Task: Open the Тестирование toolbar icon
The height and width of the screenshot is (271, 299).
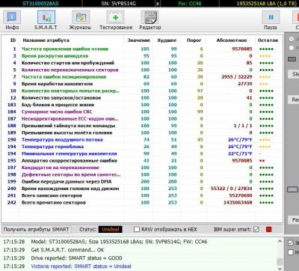Action: tap(116, 20)
